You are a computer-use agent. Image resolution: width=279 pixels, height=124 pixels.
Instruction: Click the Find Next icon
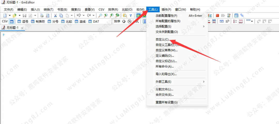[x=112, y=16]
